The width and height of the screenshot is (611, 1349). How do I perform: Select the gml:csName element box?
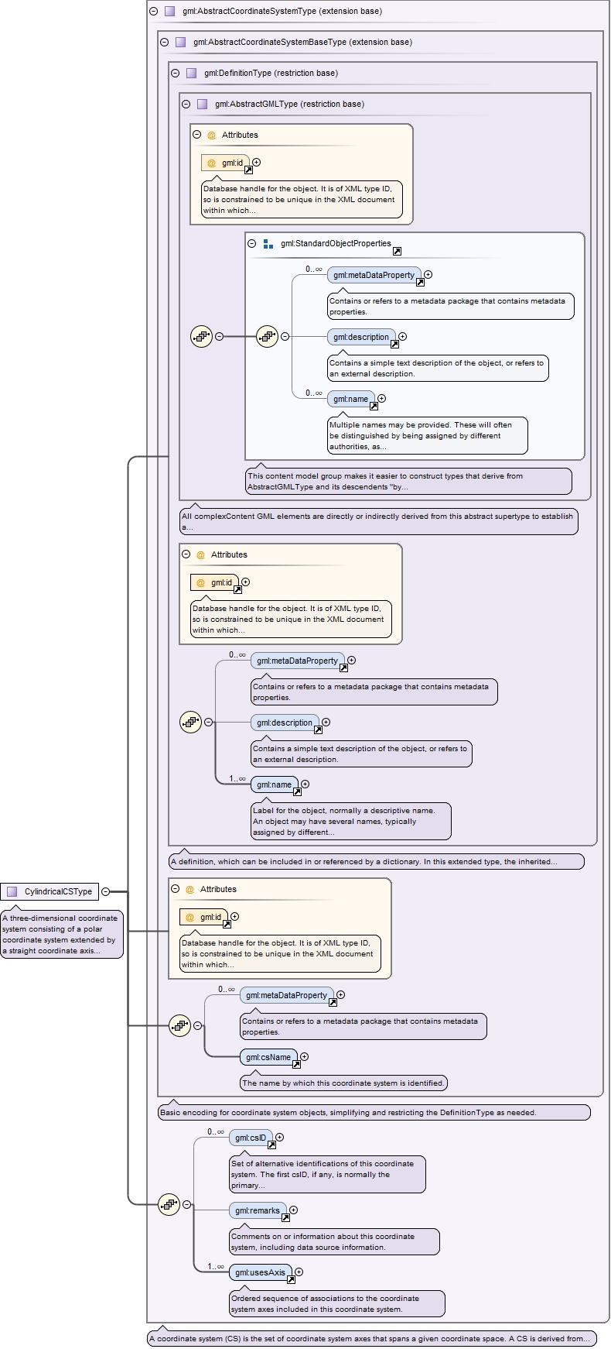click(x=268, y=1056)
